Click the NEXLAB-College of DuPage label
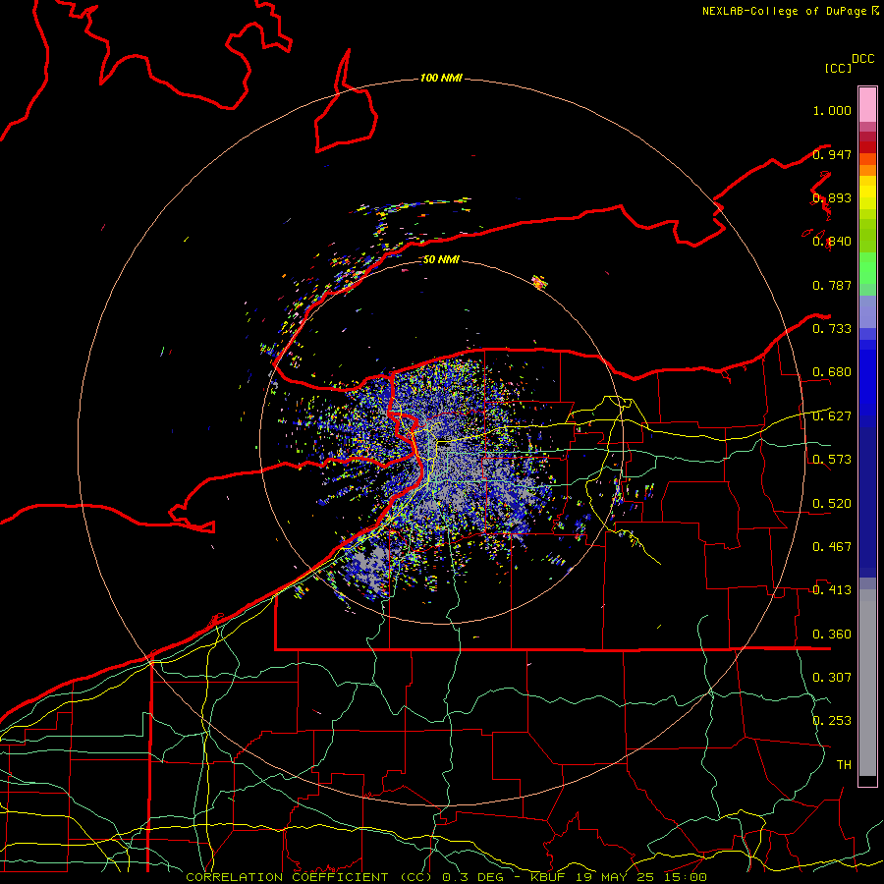The height and width of the screenshot is (884, 884). point(785,11)
